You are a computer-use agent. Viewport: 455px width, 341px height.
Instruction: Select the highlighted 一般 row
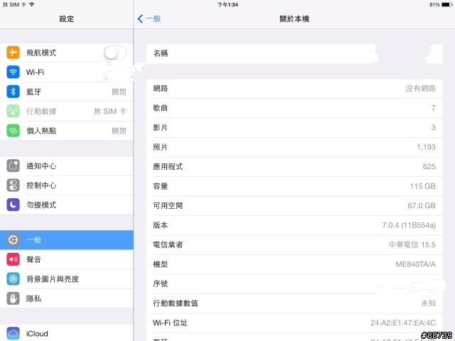coord(66,240)
